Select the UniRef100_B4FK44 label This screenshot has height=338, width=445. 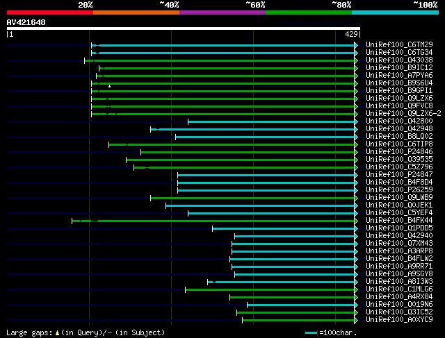pos(399,221)
